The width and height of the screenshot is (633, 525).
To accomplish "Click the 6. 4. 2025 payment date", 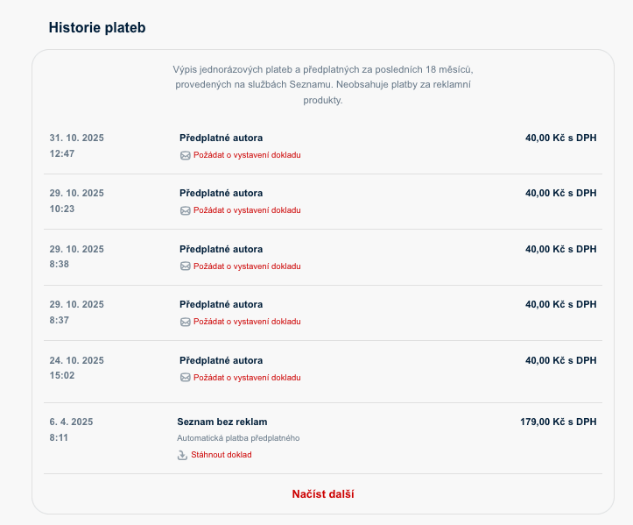I will (71, 422).
